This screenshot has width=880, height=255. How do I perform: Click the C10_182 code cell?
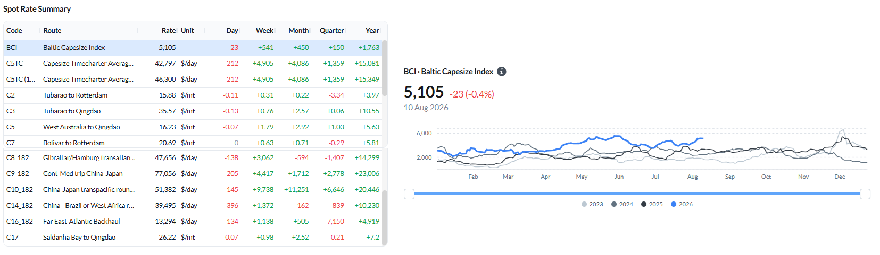[20, 190]
